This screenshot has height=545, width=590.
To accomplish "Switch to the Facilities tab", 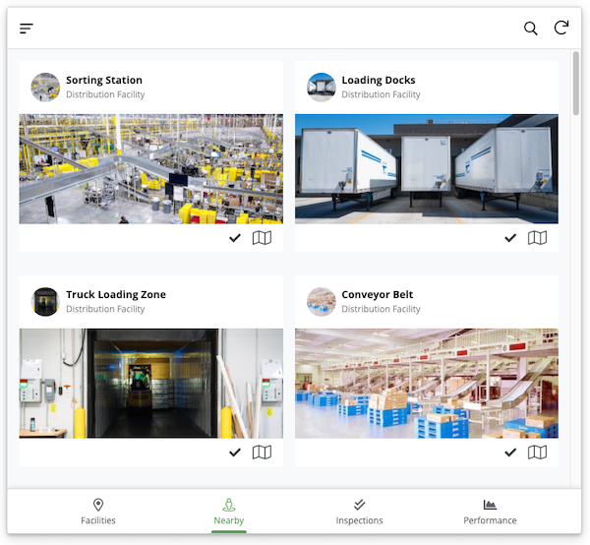I will pyautogui.click(x=98, y=512).
